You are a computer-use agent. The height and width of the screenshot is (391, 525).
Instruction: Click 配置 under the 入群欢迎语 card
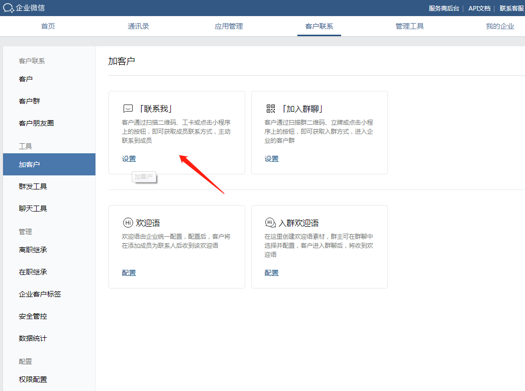click(x=272, y=273)
